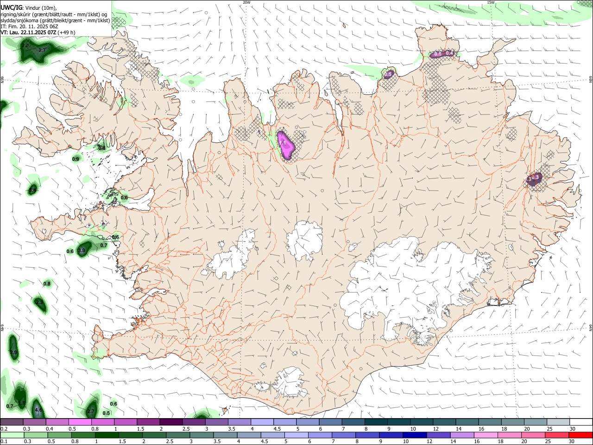The width and height of the screenshot is (593, 445).
Task: Select the 0.9 rain value on the map
Action: [76, 159]
